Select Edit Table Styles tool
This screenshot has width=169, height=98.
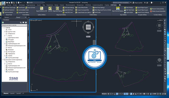(x=129, y=10)
